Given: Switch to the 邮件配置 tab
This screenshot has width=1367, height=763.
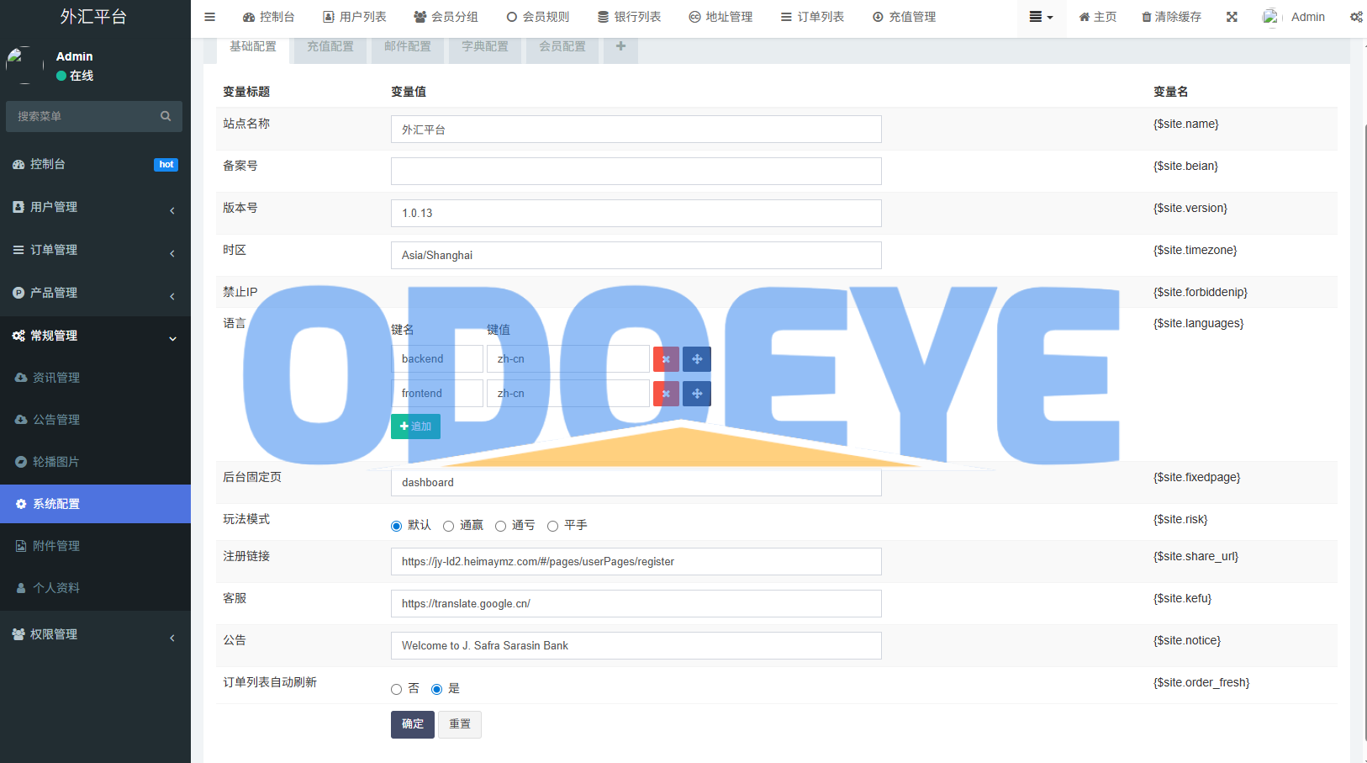Looking at the screenshot, I should point(408,46).
